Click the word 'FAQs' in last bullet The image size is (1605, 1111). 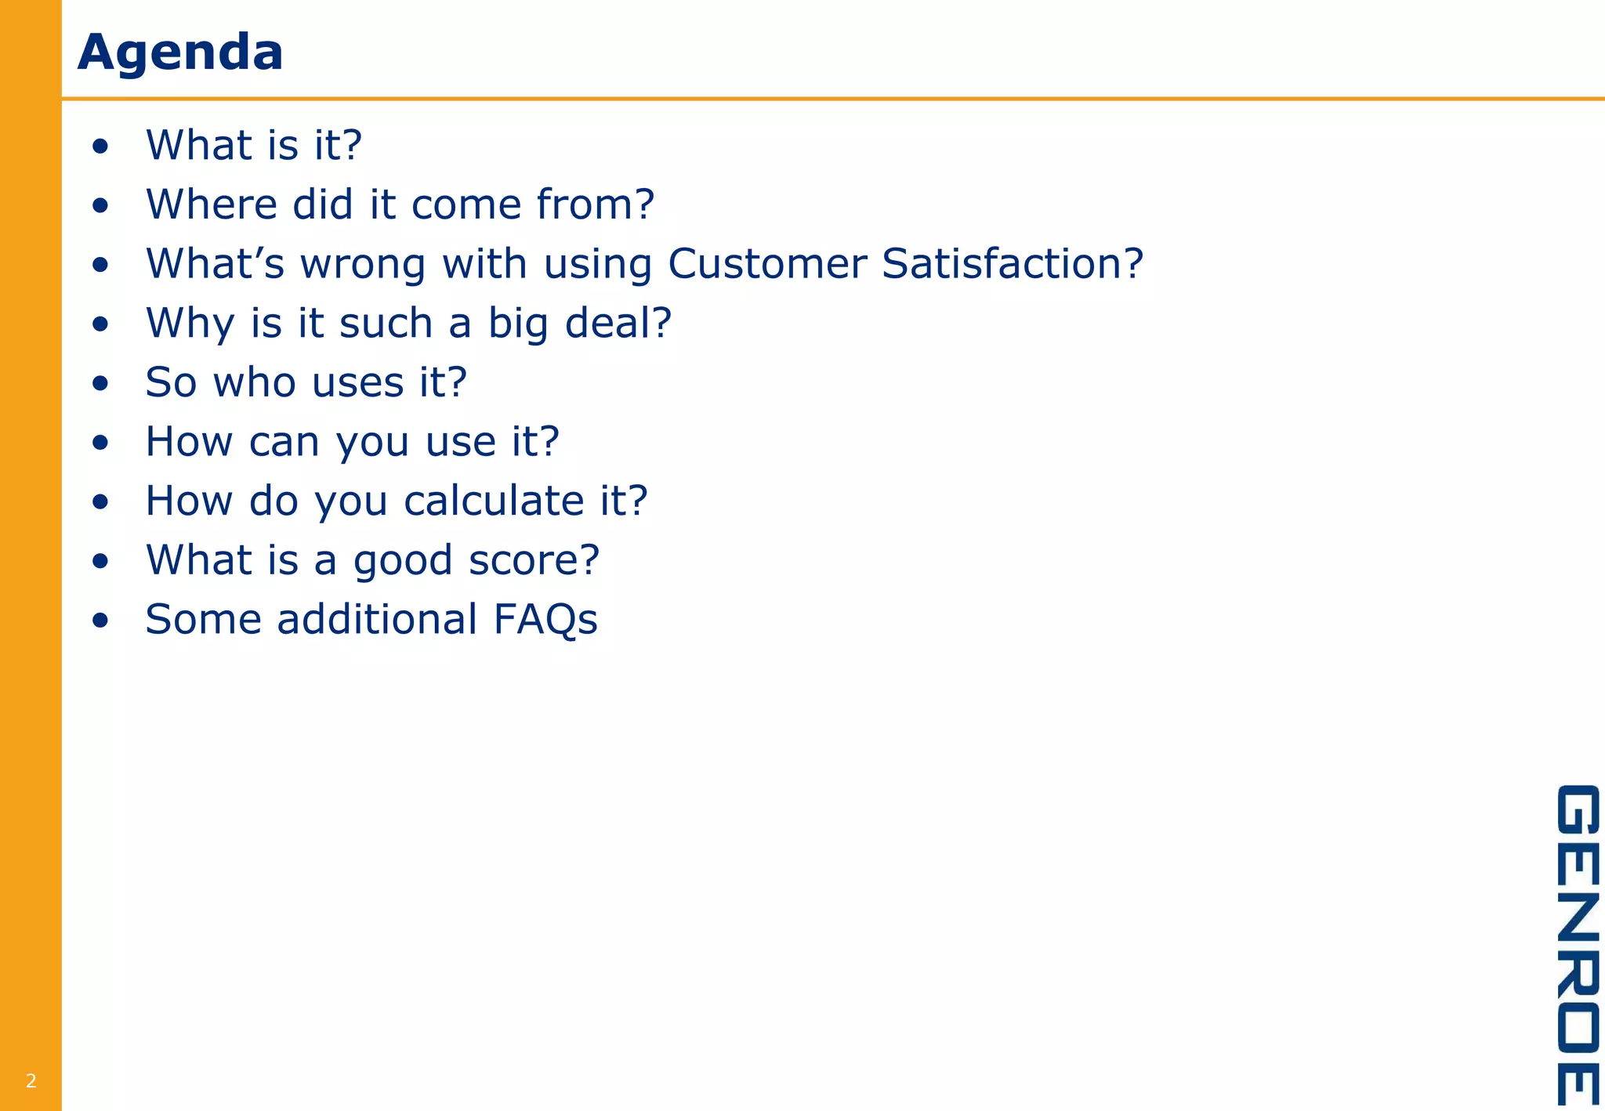pyautogui.click(x=545, y=620)
